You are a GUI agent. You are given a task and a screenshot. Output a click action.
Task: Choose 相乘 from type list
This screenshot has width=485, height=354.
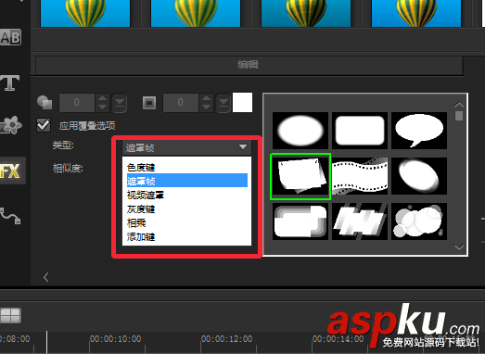click(187, 223)
